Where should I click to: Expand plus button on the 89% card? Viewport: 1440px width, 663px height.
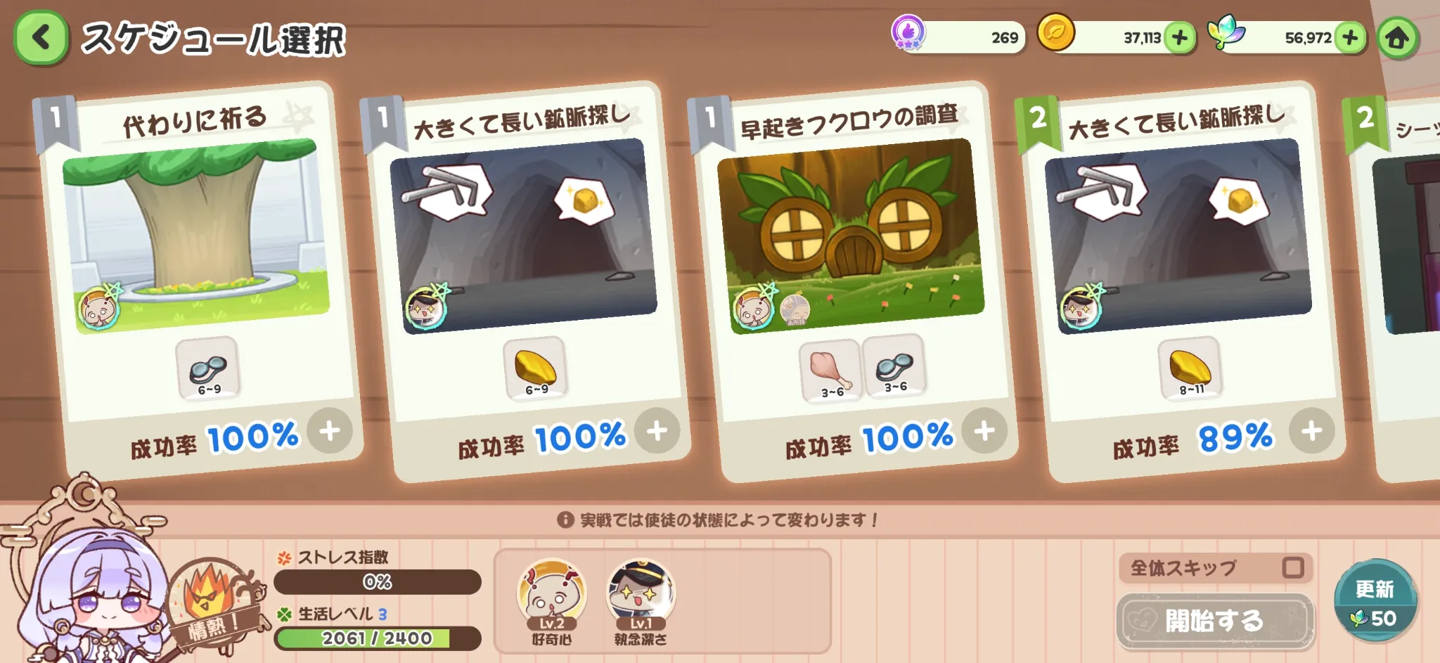click(1312, 430)
